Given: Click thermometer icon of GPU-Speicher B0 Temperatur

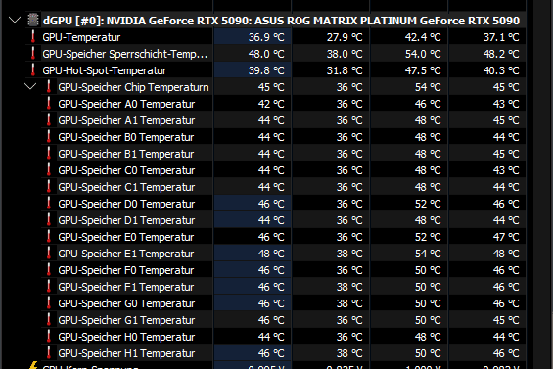Looking at the screenshot, I should [x=49, y=136].
